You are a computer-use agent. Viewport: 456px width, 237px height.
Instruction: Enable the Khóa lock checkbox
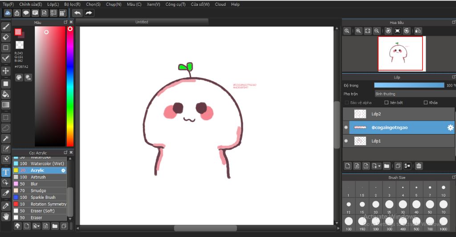pos(426,103)
